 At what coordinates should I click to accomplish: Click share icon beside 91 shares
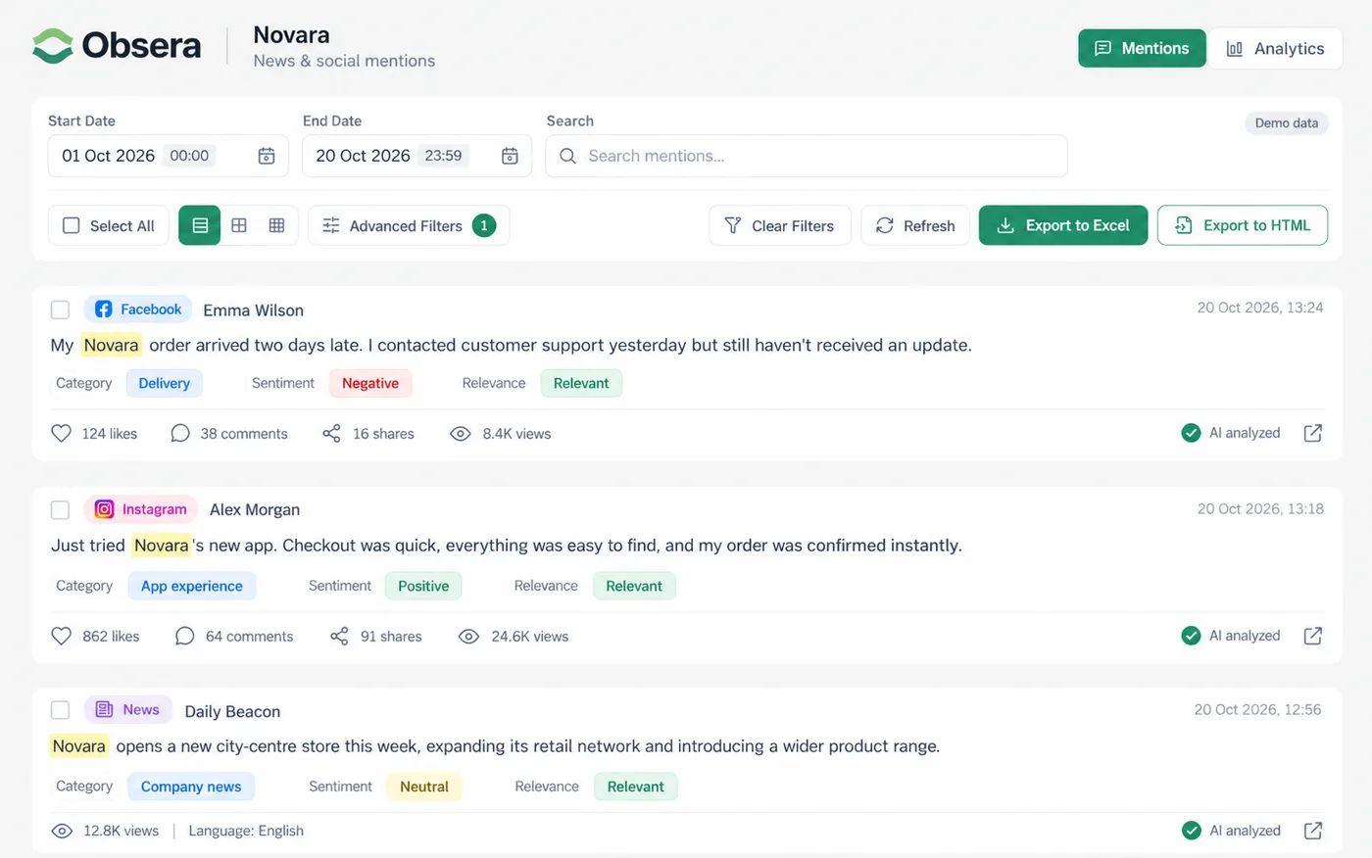click(339, 636)
